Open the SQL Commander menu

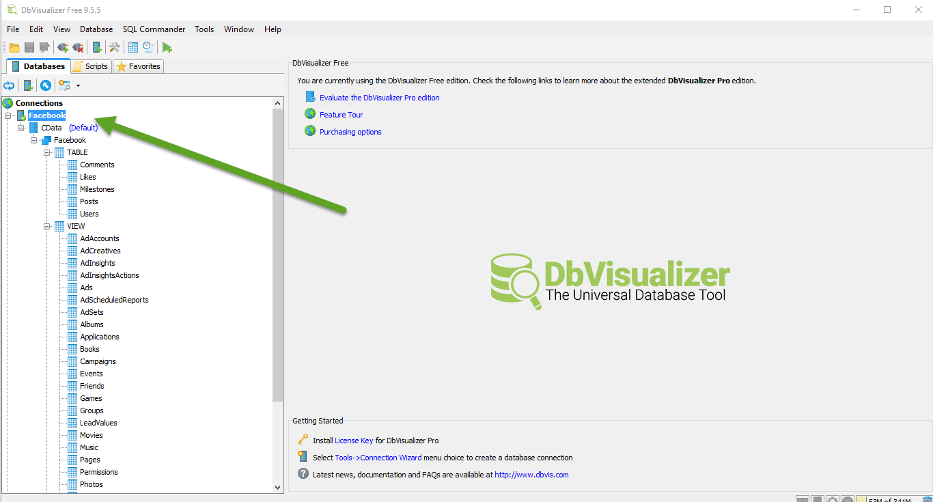[154, 29]
